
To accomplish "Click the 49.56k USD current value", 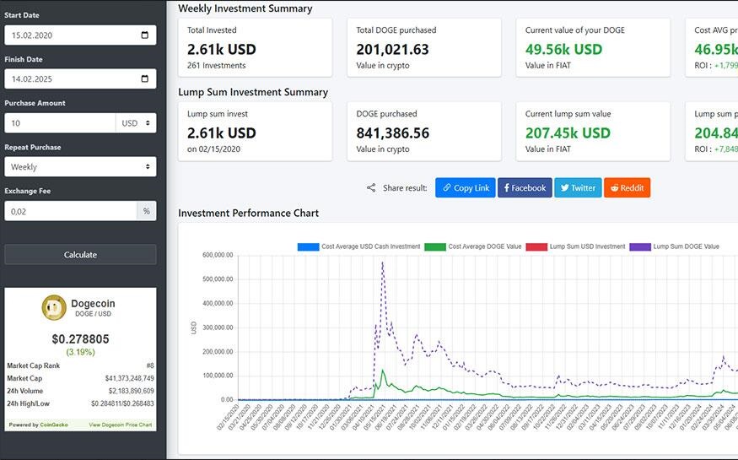I will [x=563, y=49].
